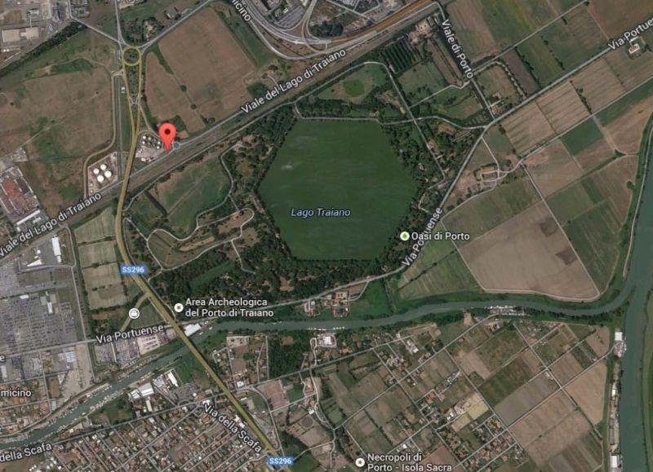
Task: Click the Necropoli di Porto marker icon
Action: point(360,462)
